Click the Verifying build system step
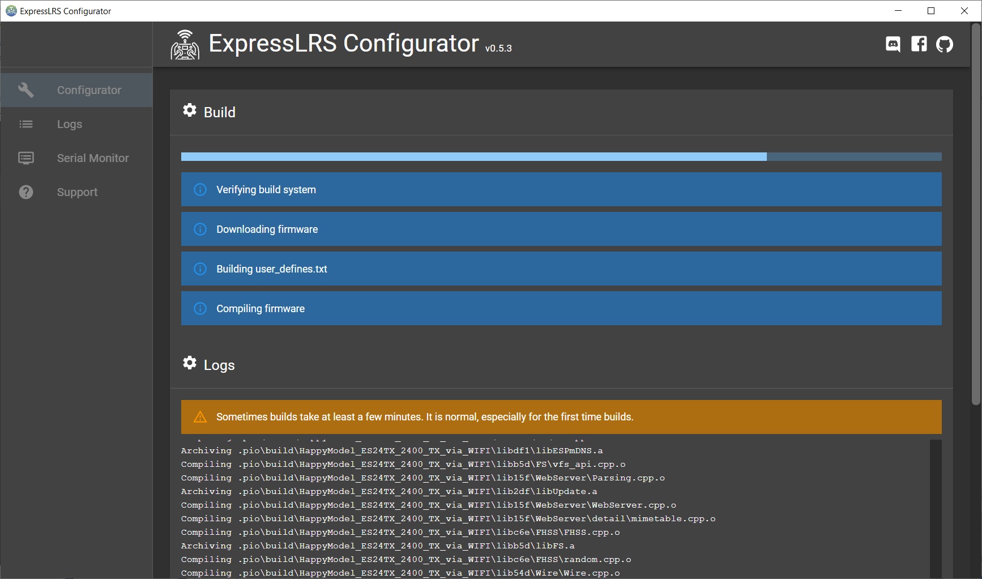This screenshot has width=982, height=579. (x=561, y=189)
